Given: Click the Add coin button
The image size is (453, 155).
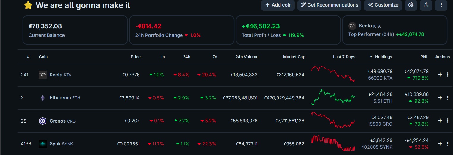Looking at the screenshot, I should click(x=278, y=5).
